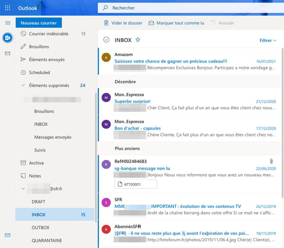Open the mail 'IMPORTANT : évolution de vos contenus TV'
The image size is (284, 248).
tap(189, 206)
